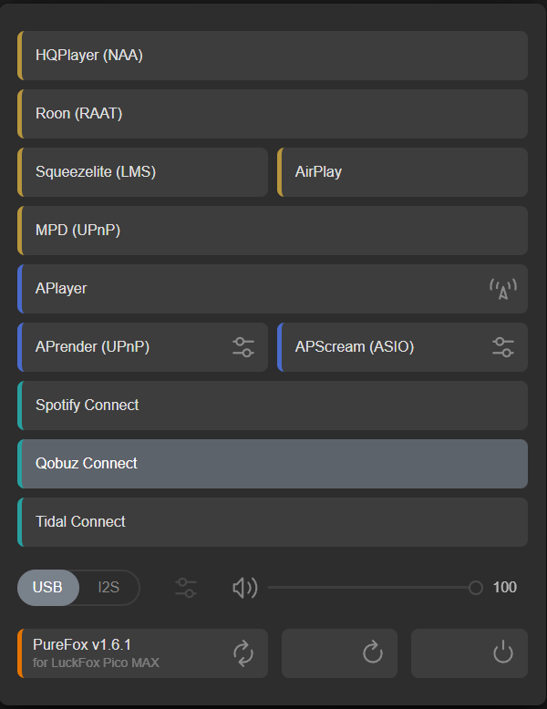547x709 pixels.
Task: Click the output settings sliders icon
Action: [186, 588]
